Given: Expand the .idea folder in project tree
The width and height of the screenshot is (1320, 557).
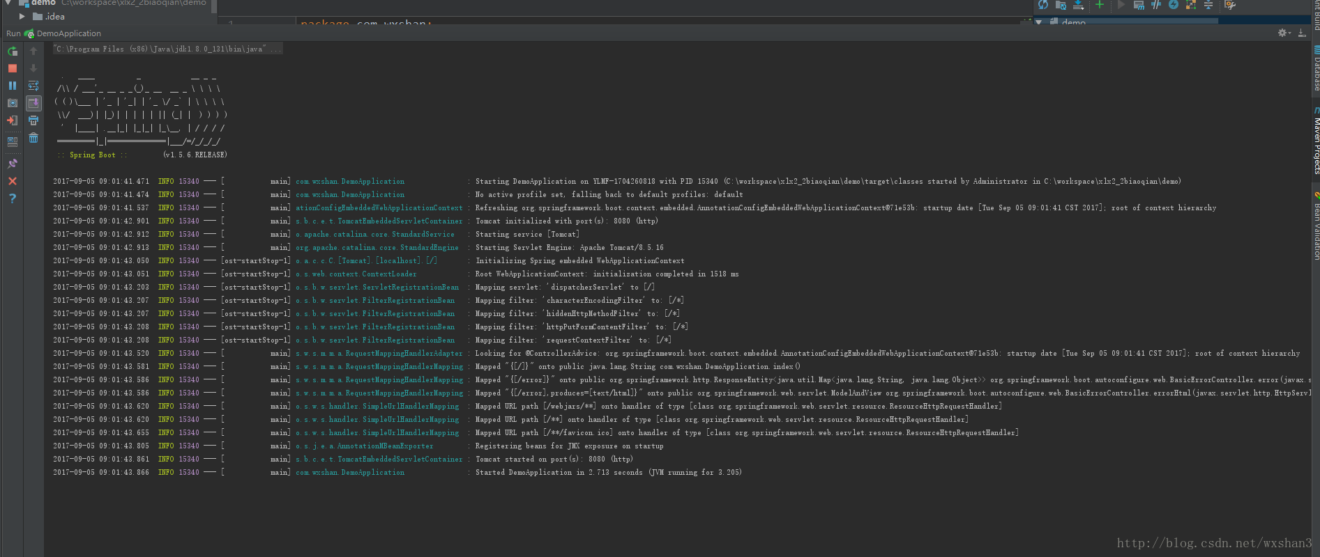Looking at the screenshot, I should (22, 16).
